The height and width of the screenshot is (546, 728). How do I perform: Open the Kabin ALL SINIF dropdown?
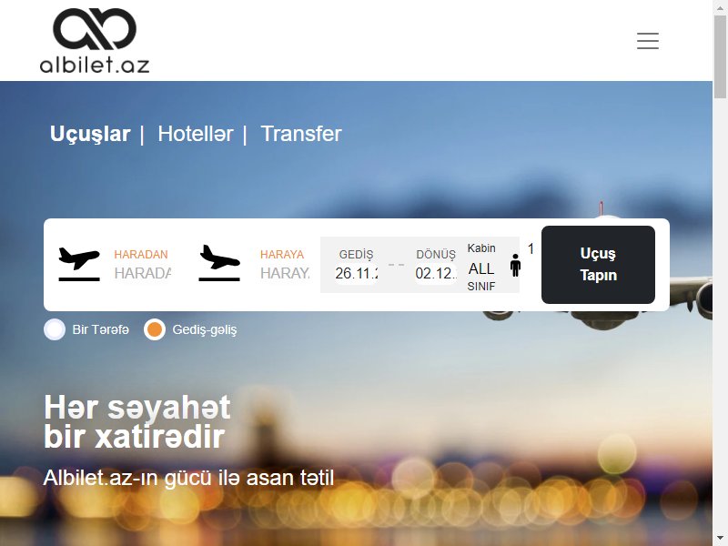pyautogui.click(x=481, y=268)
